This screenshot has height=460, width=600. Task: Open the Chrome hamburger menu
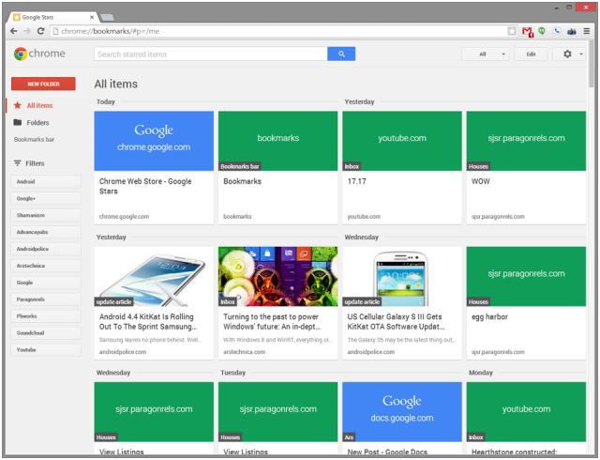pyautogui.click(x=587, y=31)
